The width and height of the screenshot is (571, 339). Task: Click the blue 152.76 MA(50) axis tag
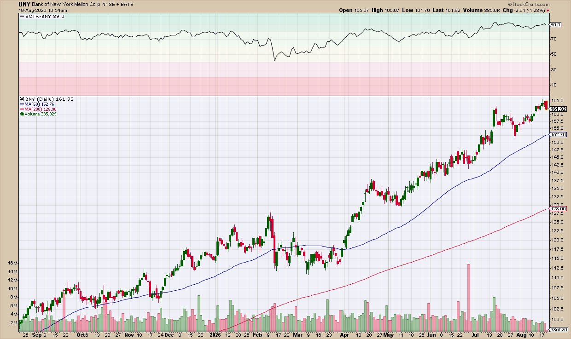[x=558, y=134]
